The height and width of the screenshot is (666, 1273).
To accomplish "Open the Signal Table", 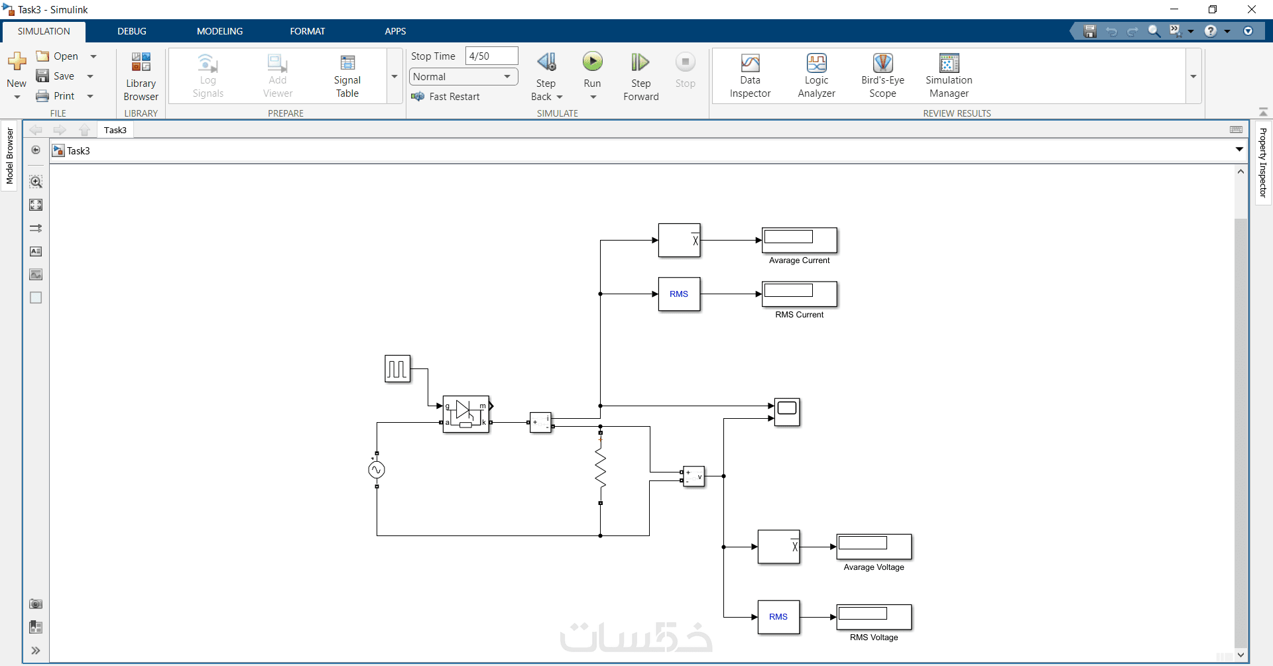I will pos(347,76).
